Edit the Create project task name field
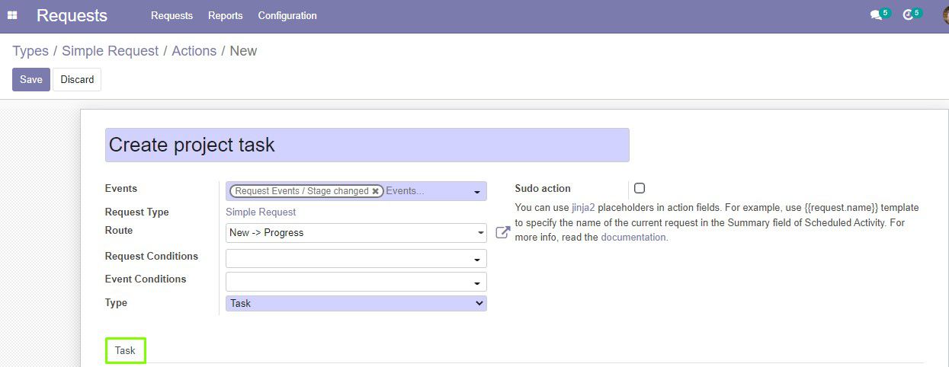This screenshot has width=949, height=367. pyautogui.click(x=367, y=145)
